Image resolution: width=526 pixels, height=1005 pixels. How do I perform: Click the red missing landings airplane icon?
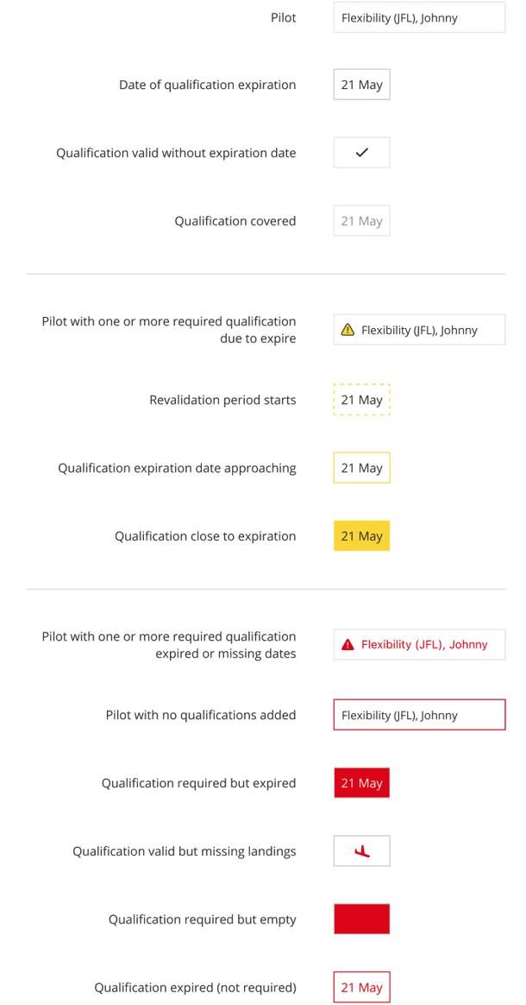pos(362,851)
